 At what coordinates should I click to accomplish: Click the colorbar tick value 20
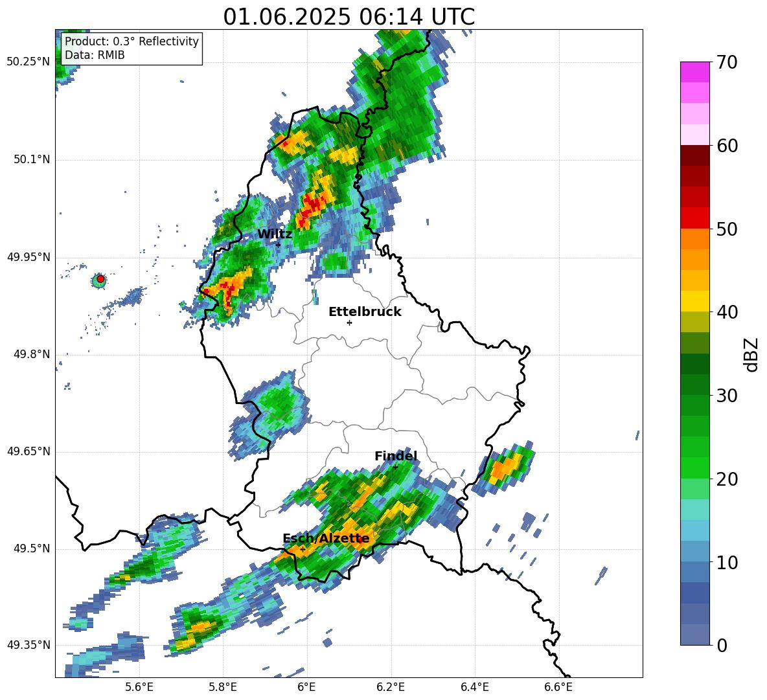[x=727, y=479]
